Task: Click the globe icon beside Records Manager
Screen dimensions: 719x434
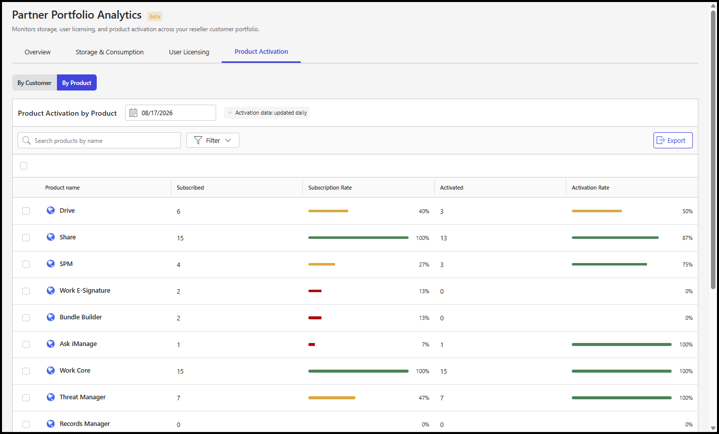Action: pyautogui.click(x=50, y=423)
